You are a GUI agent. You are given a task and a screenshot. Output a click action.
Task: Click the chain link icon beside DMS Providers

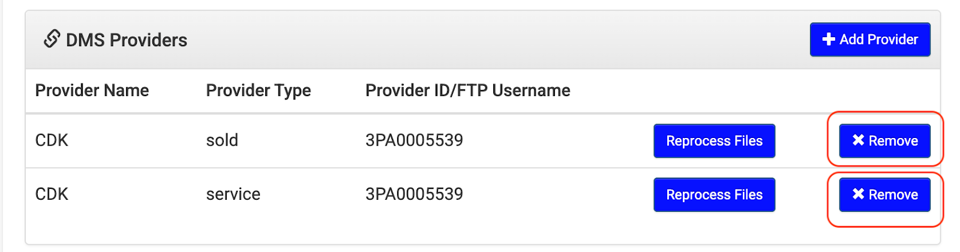point(52,39)
